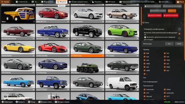The width and height of the screenshot is (185, 104).
Task: Uncheck the 6x6 drive filter
Action: pos(145,57)
